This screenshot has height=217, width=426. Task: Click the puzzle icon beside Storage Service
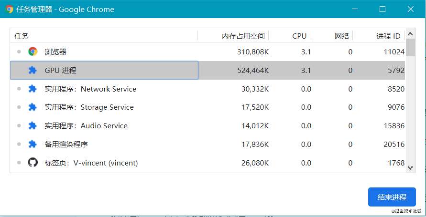coord(33,107)
